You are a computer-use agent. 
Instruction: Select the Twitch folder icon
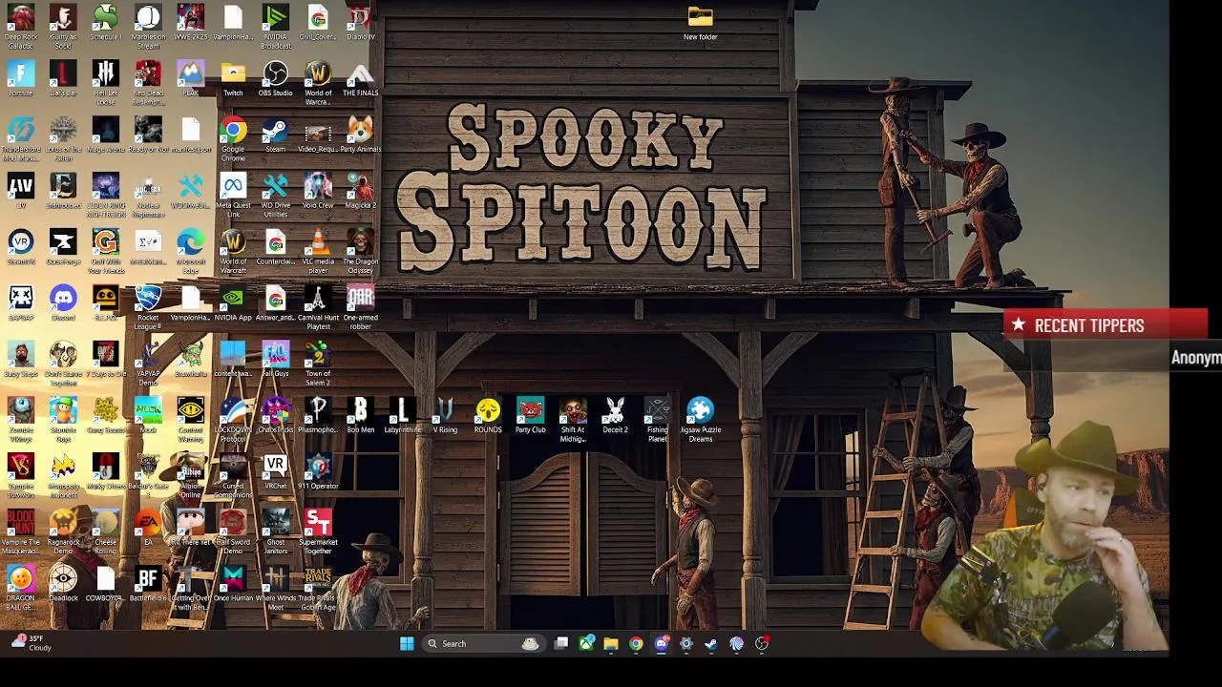tap(233, 78)
